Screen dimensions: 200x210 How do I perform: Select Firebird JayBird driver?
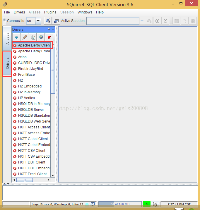click(x=32, y=69)
